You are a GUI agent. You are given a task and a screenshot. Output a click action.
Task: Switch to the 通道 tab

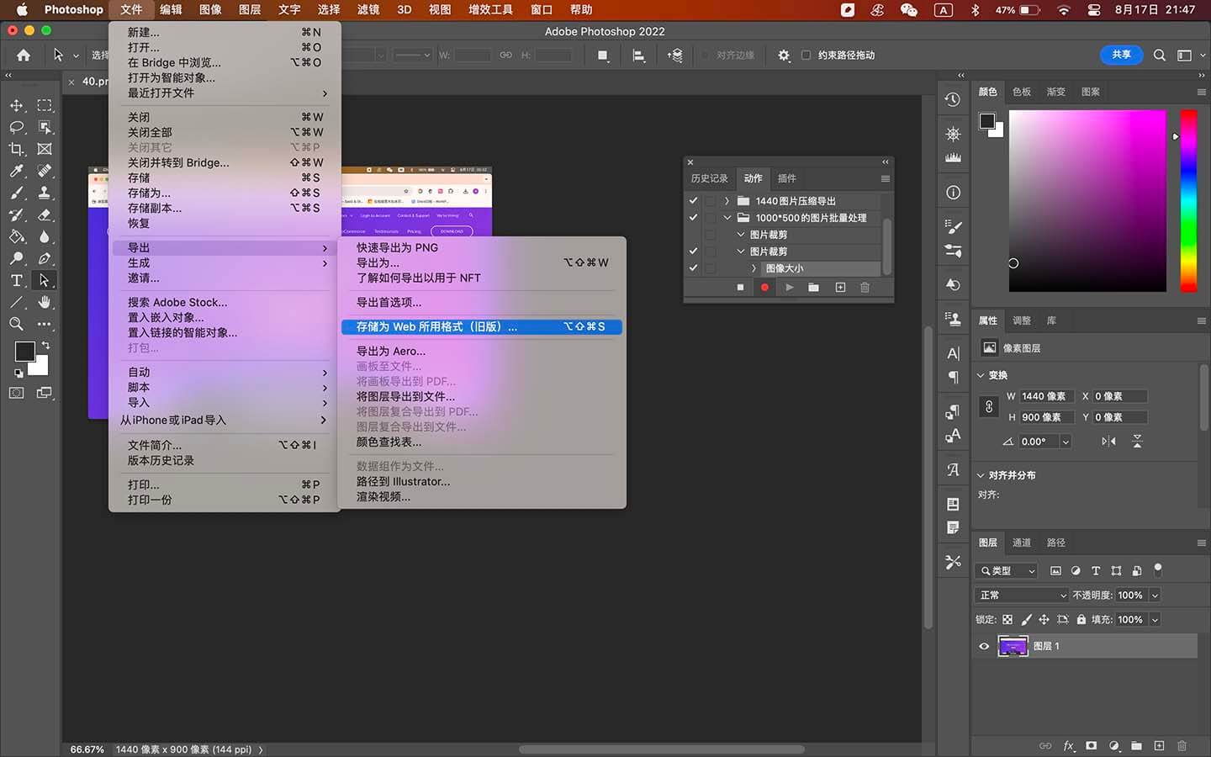click(1022, 543)
